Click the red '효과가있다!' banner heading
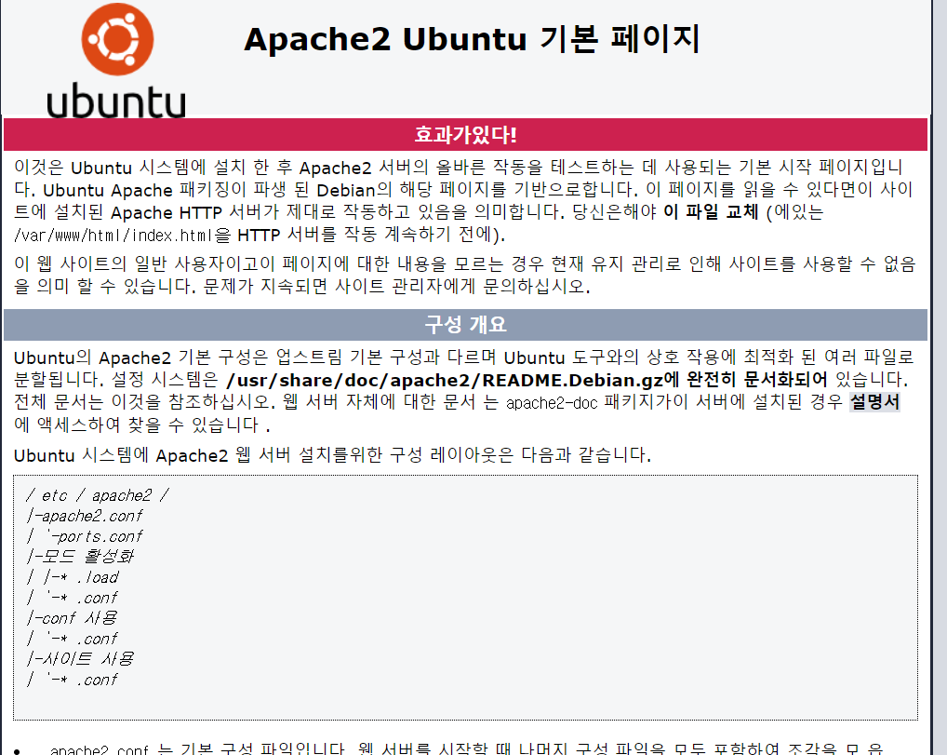Image resolution: width=947 pixels, height=755 pixels. pos(466,134)
